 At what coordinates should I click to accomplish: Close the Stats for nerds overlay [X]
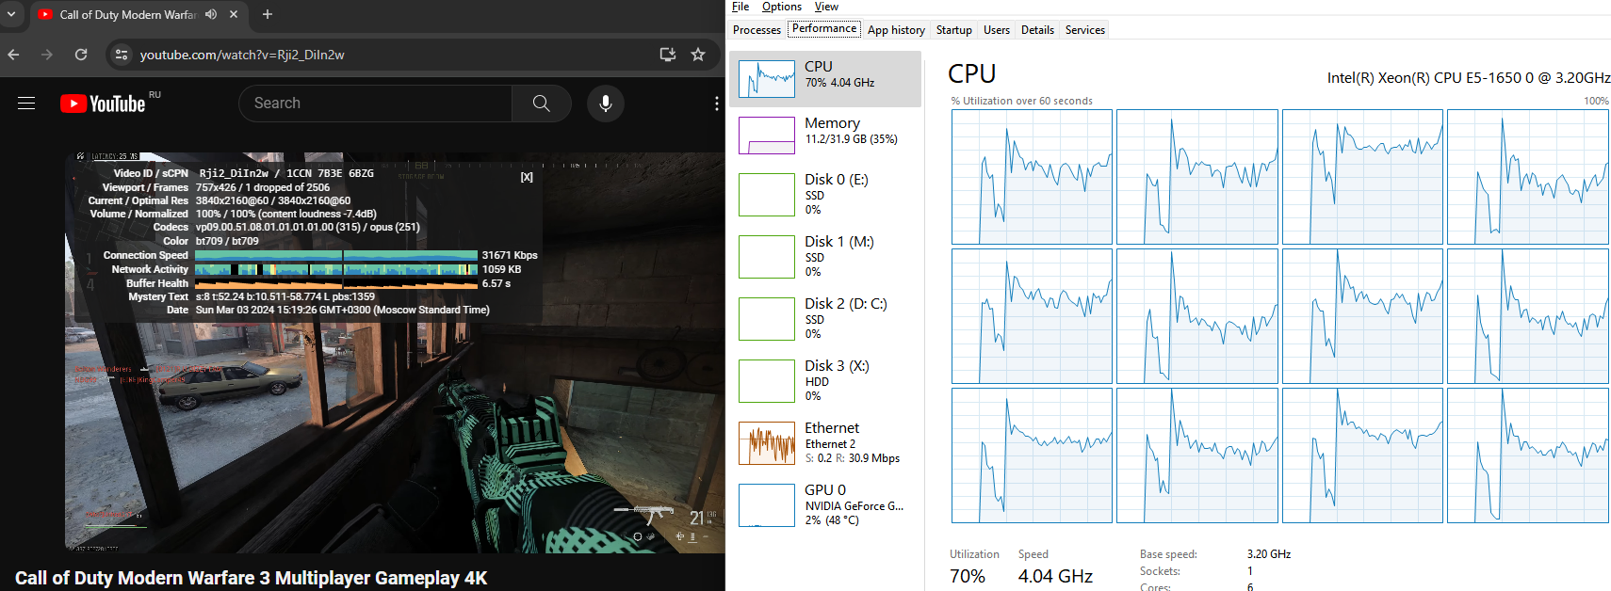(527, 177)
